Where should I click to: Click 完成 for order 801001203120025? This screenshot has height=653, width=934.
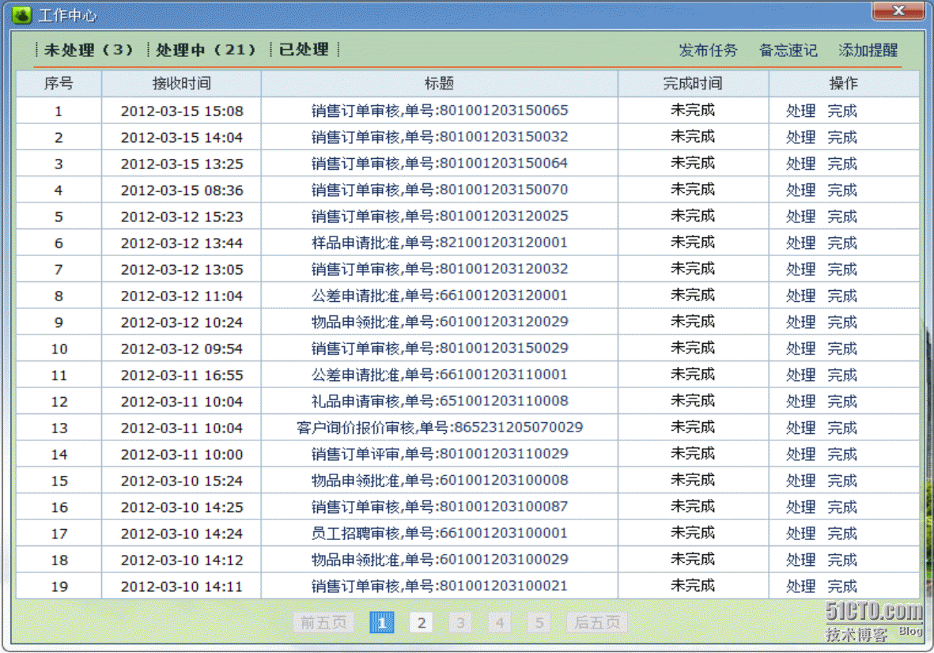tap(842, 217)
